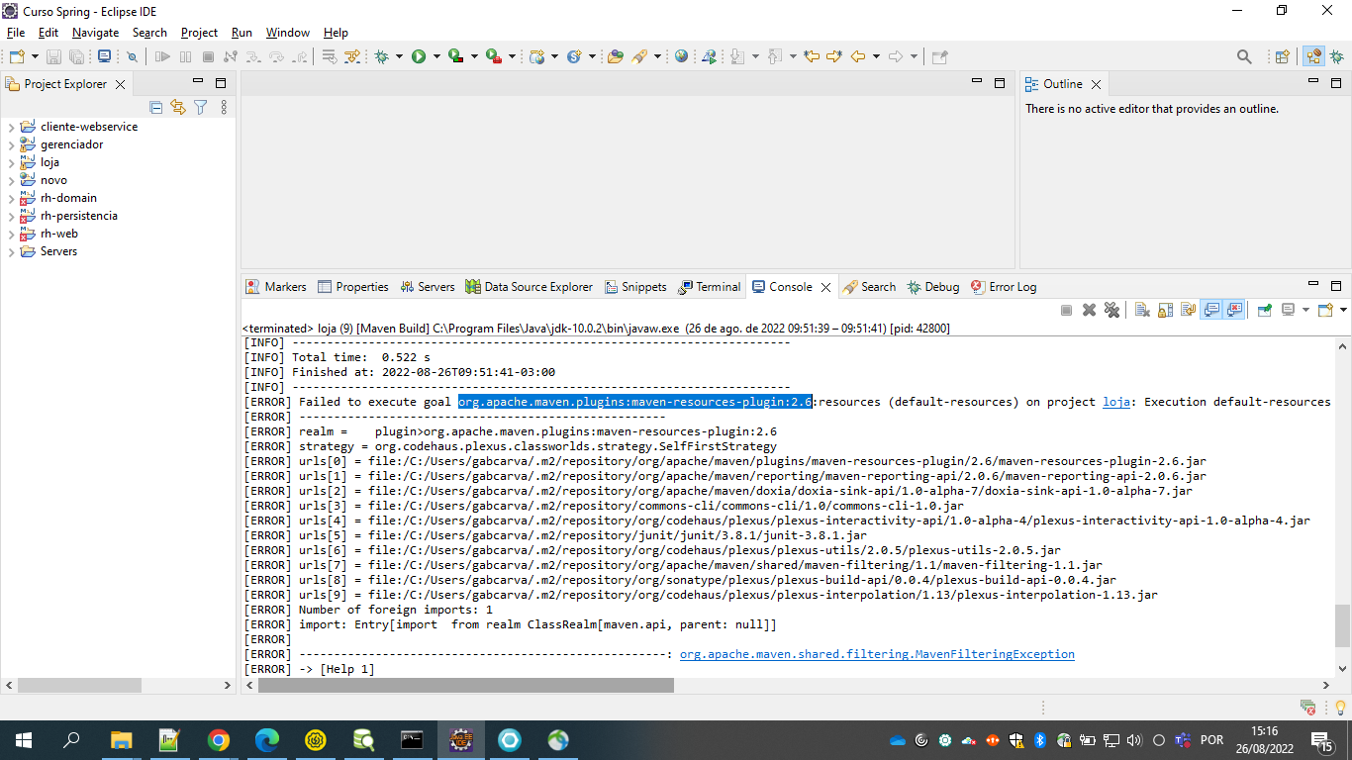This screenshot has width=1352, height=760.
Task: Click the console vertical scrollbar thumb
Action: pos(1342,625)
